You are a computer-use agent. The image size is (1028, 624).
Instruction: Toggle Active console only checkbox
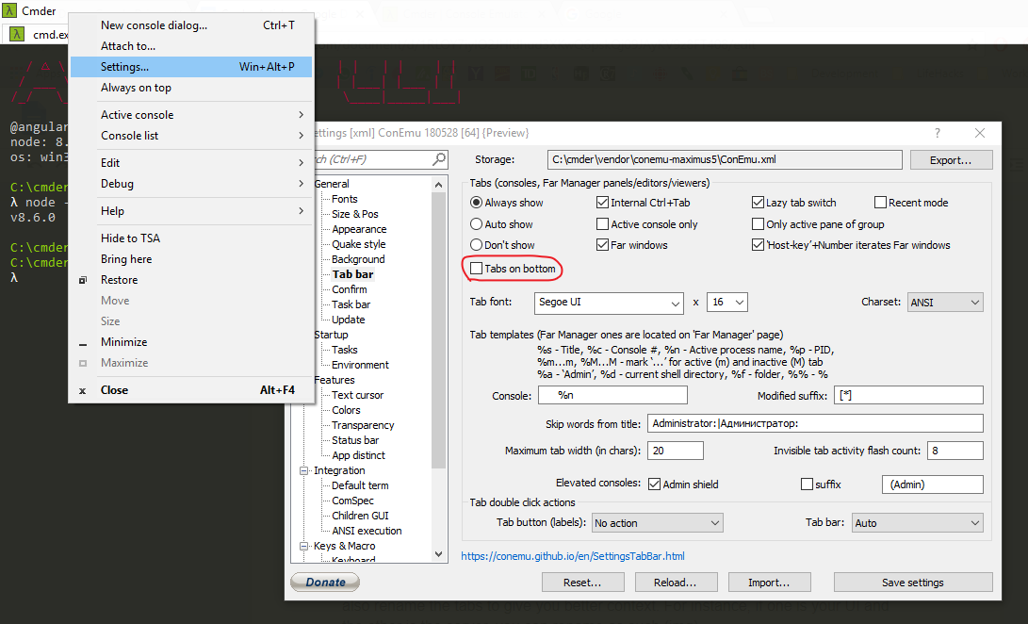coord(602,224)
